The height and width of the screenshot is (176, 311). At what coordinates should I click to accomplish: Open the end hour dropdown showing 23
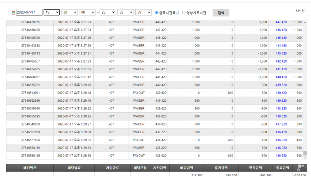click(x=108, y=12)
